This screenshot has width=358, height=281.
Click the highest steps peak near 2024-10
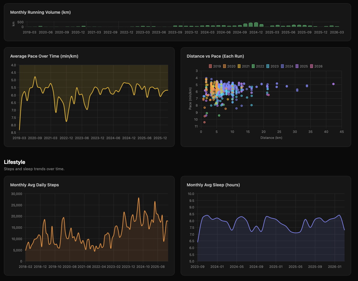[x=138, y=198]
